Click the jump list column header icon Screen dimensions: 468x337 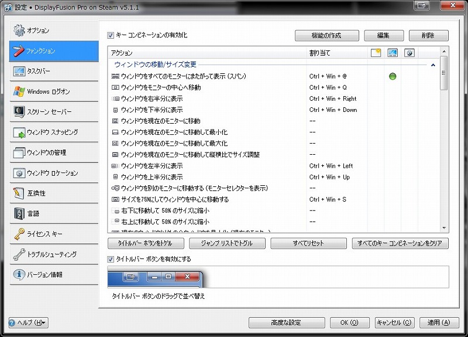tap(409, 53)
